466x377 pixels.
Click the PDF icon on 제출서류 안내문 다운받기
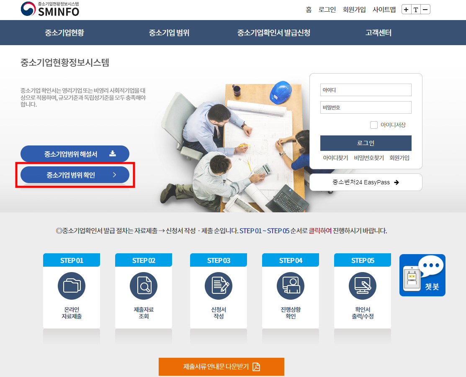(x=256, y=367)
